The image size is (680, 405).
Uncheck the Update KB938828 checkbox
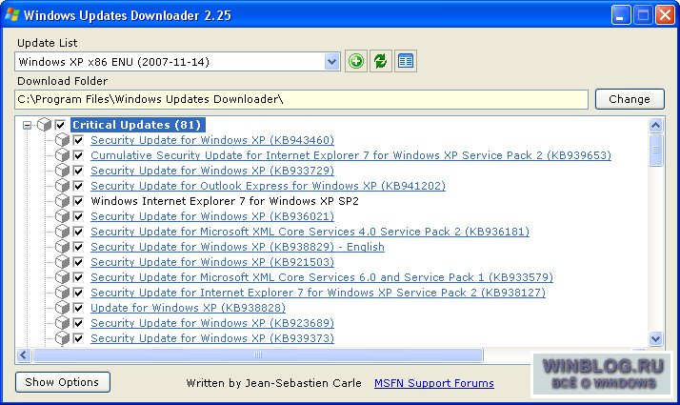78,308
